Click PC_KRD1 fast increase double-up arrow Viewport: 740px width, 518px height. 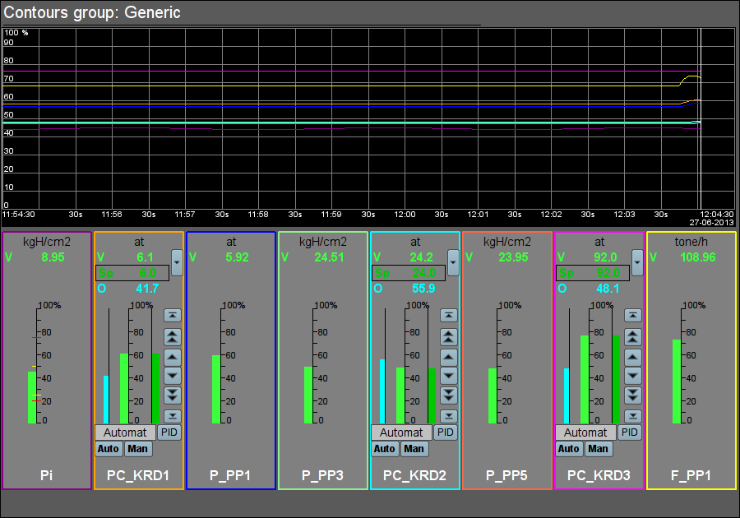[x=172, y=335]
